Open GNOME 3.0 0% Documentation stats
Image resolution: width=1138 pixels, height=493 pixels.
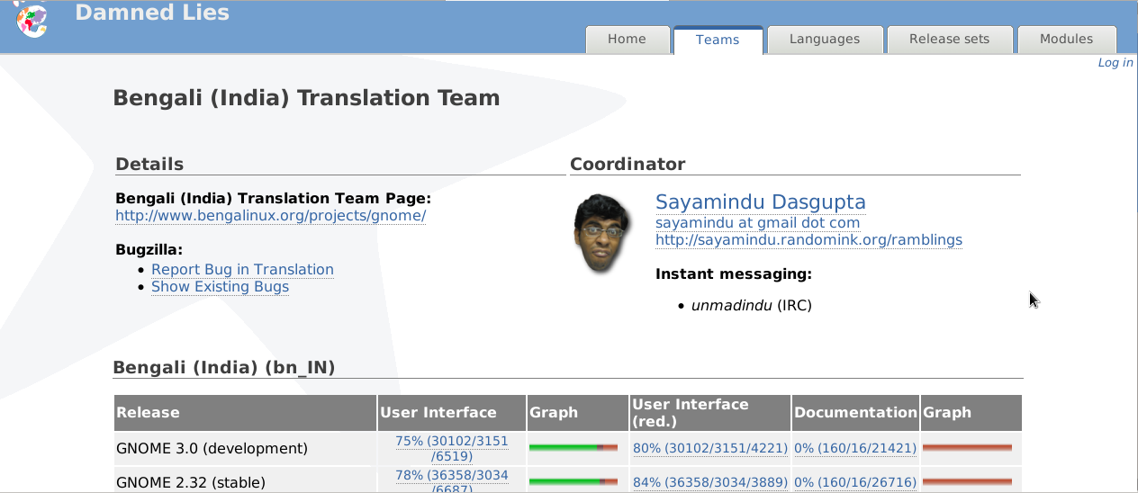[x=855, y=448]
